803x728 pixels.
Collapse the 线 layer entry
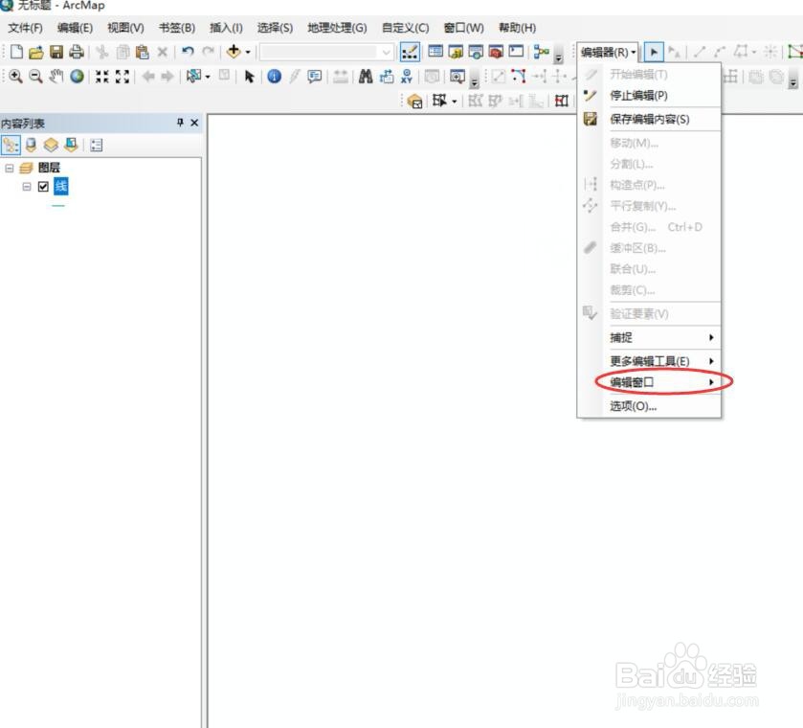(x=27, y=186)
